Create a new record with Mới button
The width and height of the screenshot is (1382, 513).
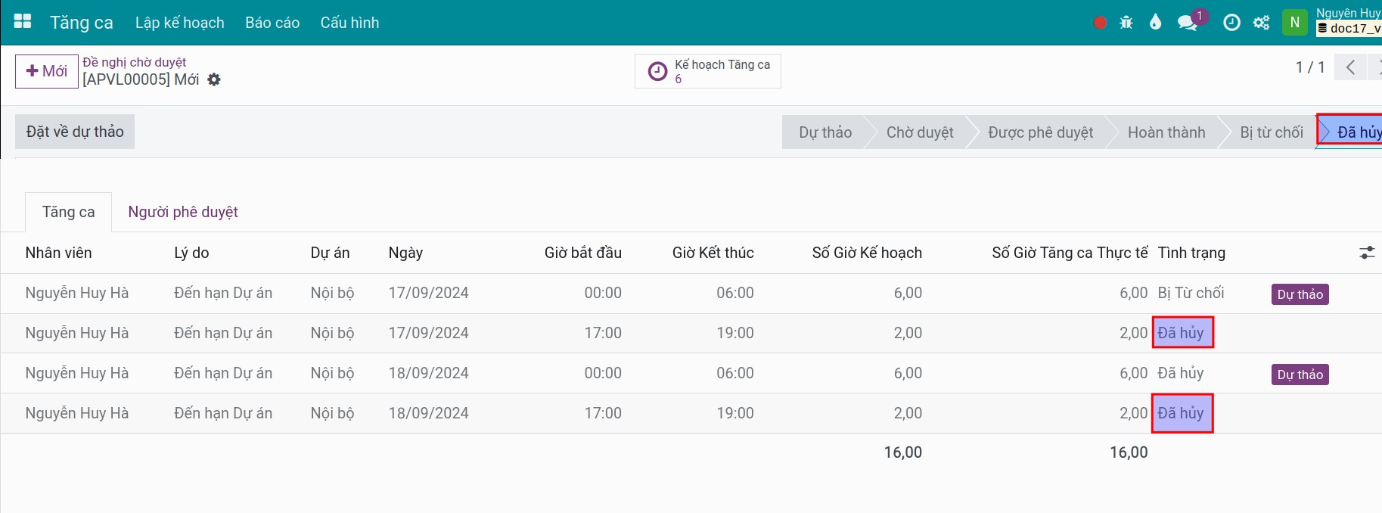tap(47, 71)
